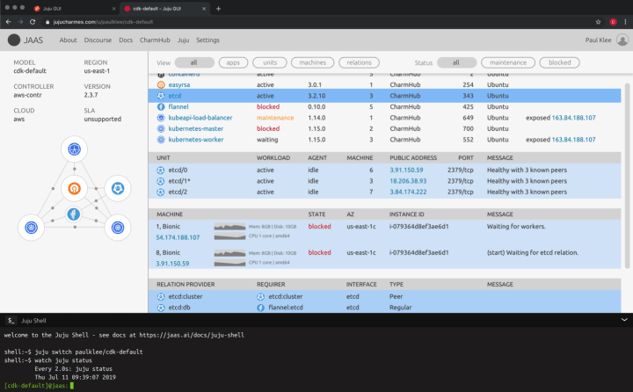Open the kubernetes-master application link

pos(195,128)
